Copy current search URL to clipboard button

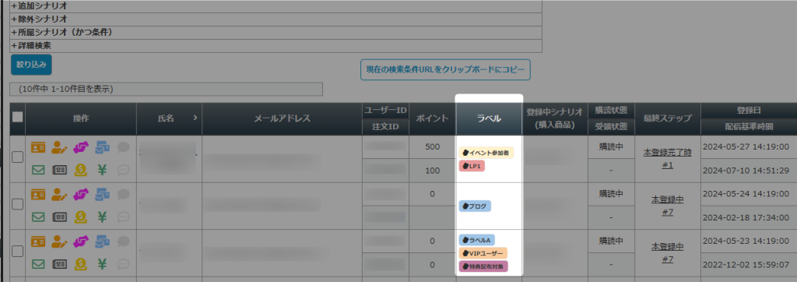click(x=445, y=69)
